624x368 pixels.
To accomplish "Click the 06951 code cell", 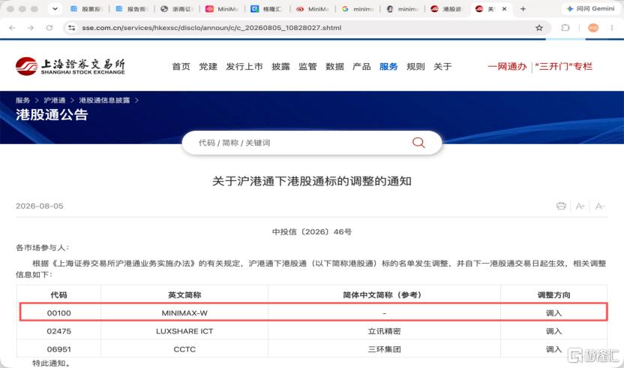I will (x=59, y=349).
